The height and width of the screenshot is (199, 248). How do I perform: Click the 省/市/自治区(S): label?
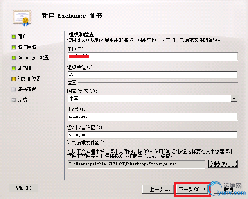pyautogui.click(x=86, y=127)
